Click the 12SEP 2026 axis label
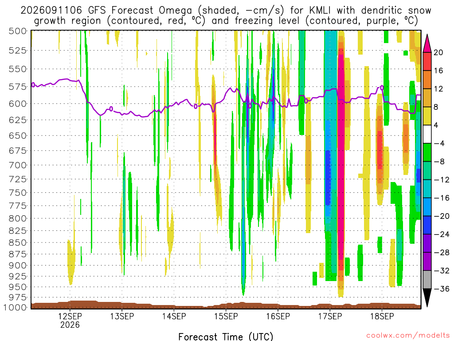 tap(70, 321)
